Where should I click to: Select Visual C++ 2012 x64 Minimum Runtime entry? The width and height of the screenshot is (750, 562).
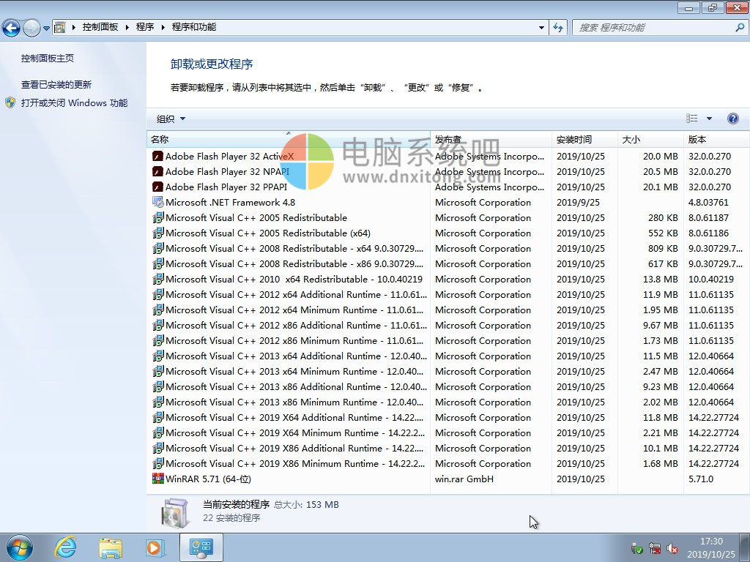click(448, 310)
